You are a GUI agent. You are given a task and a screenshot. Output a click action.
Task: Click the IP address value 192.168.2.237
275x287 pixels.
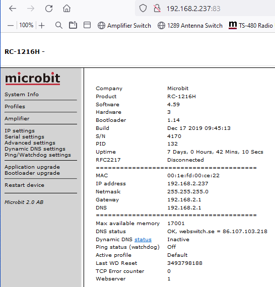coord(188,184)
